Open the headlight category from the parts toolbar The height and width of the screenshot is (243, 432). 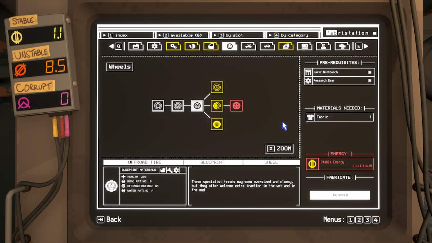tap(192, 46)
